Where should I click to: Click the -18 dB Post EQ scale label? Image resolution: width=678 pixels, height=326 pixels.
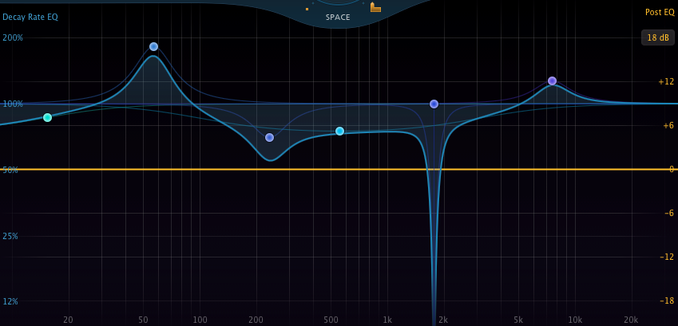coord(666,300)
